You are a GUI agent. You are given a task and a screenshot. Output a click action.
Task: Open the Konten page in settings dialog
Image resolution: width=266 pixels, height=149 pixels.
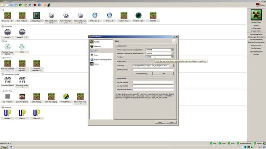(101, 64)
